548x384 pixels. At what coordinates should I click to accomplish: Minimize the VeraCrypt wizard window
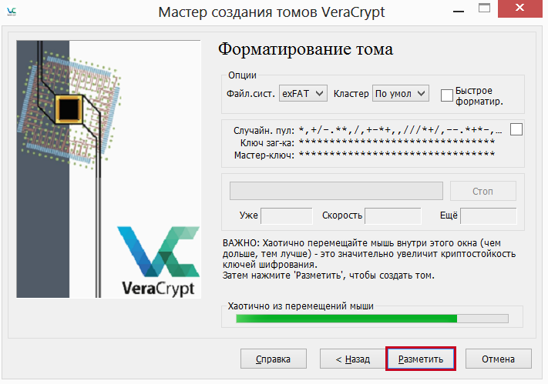pyautogui.click(x=458, y=12)
